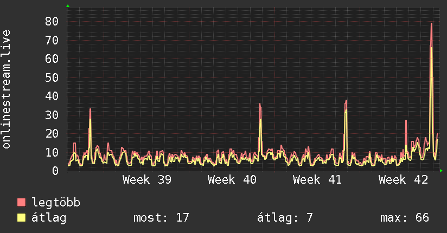
Task: Click the 'max: 66' maximum value
Action: [405, 218]
